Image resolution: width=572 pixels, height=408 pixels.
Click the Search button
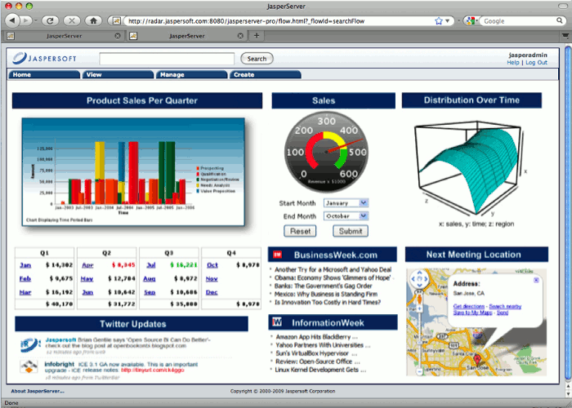[x=257, y=59]
